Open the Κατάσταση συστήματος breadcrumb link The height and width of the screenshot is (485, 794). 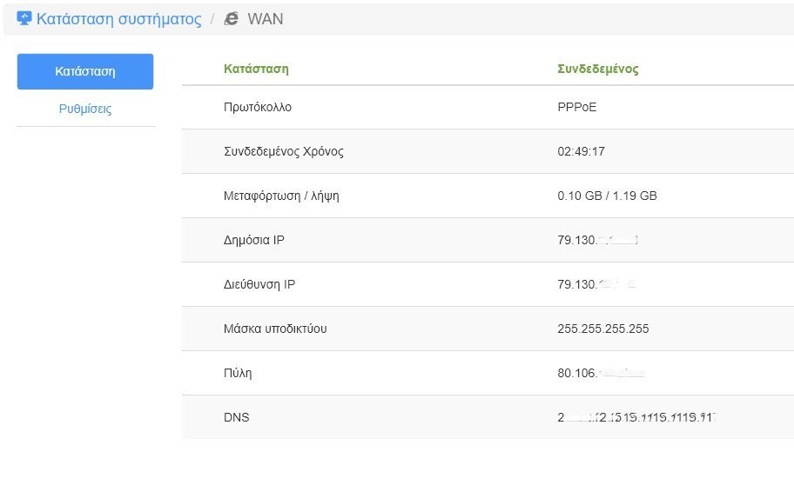pos(118,18)
